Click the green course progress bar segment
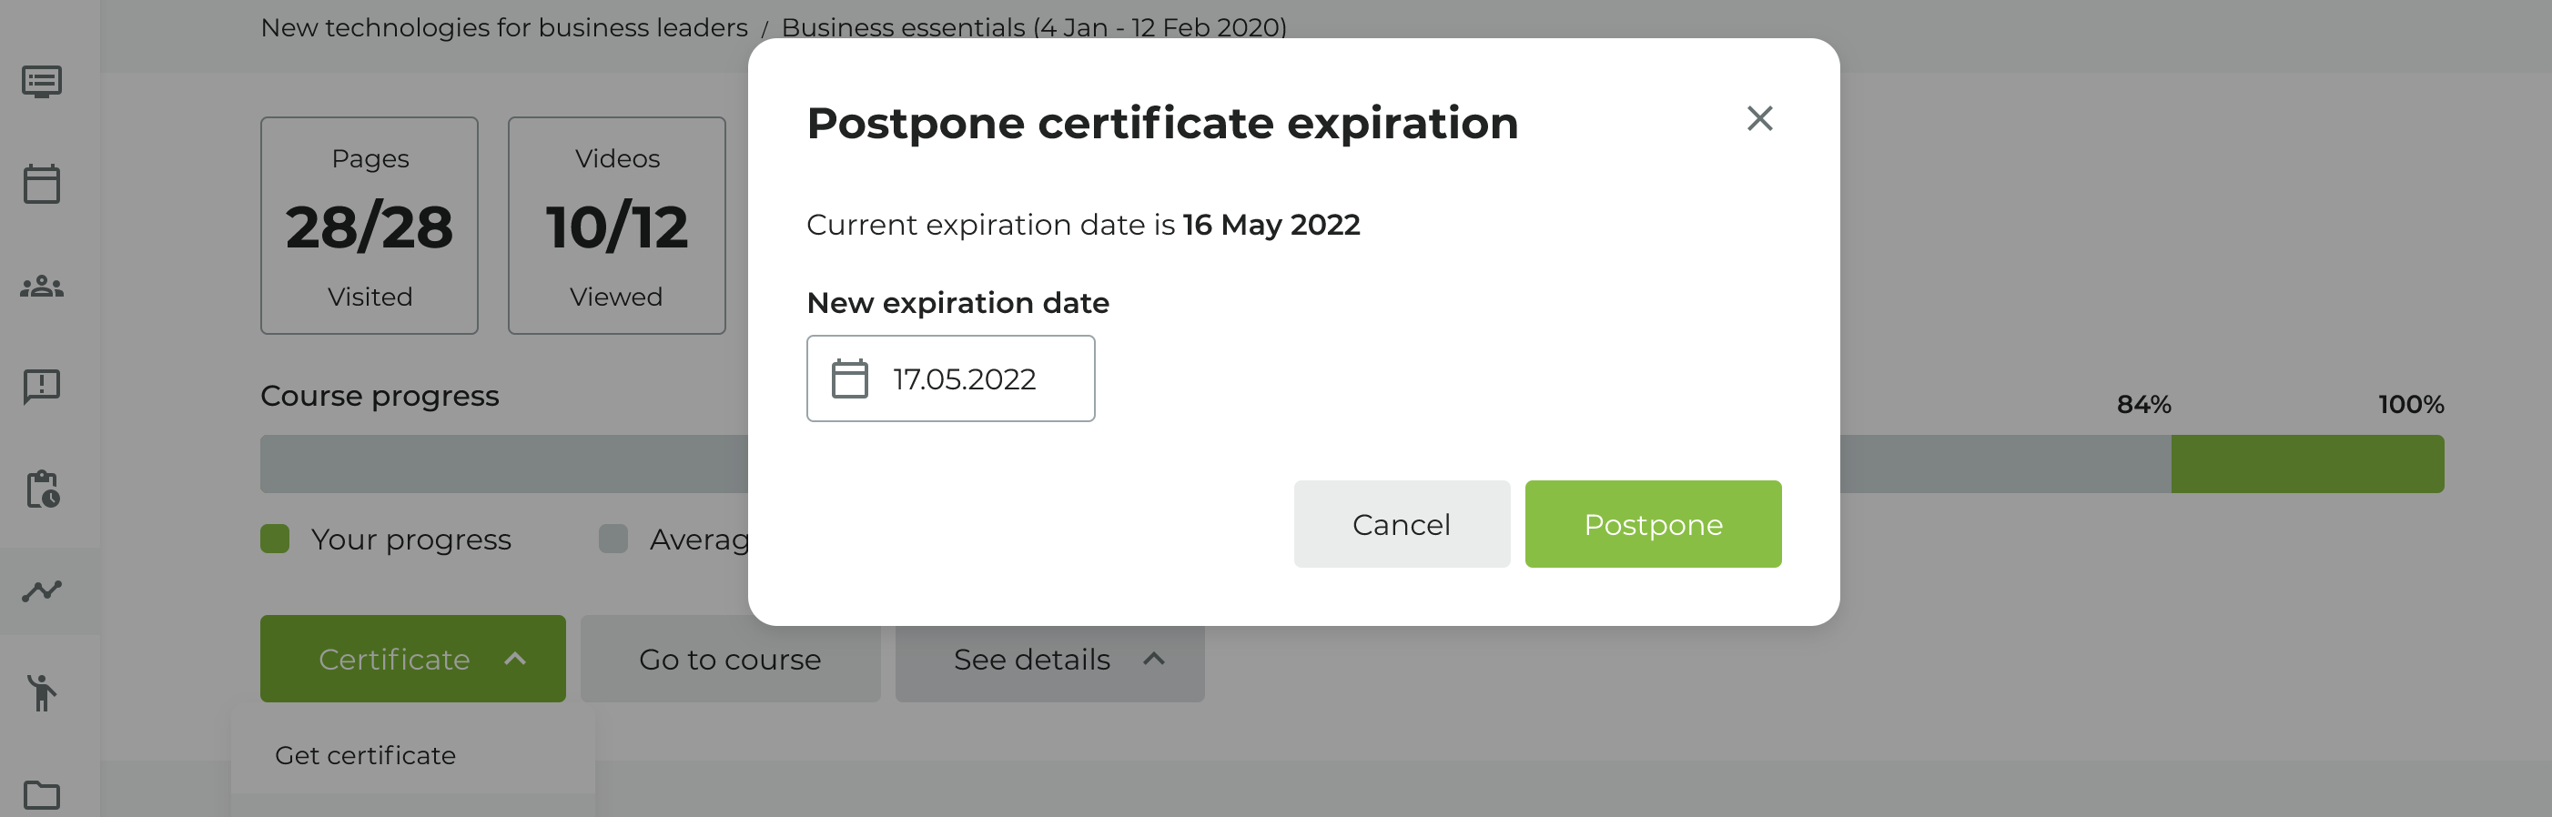The image size is (2552, 817). point(2306,463)
